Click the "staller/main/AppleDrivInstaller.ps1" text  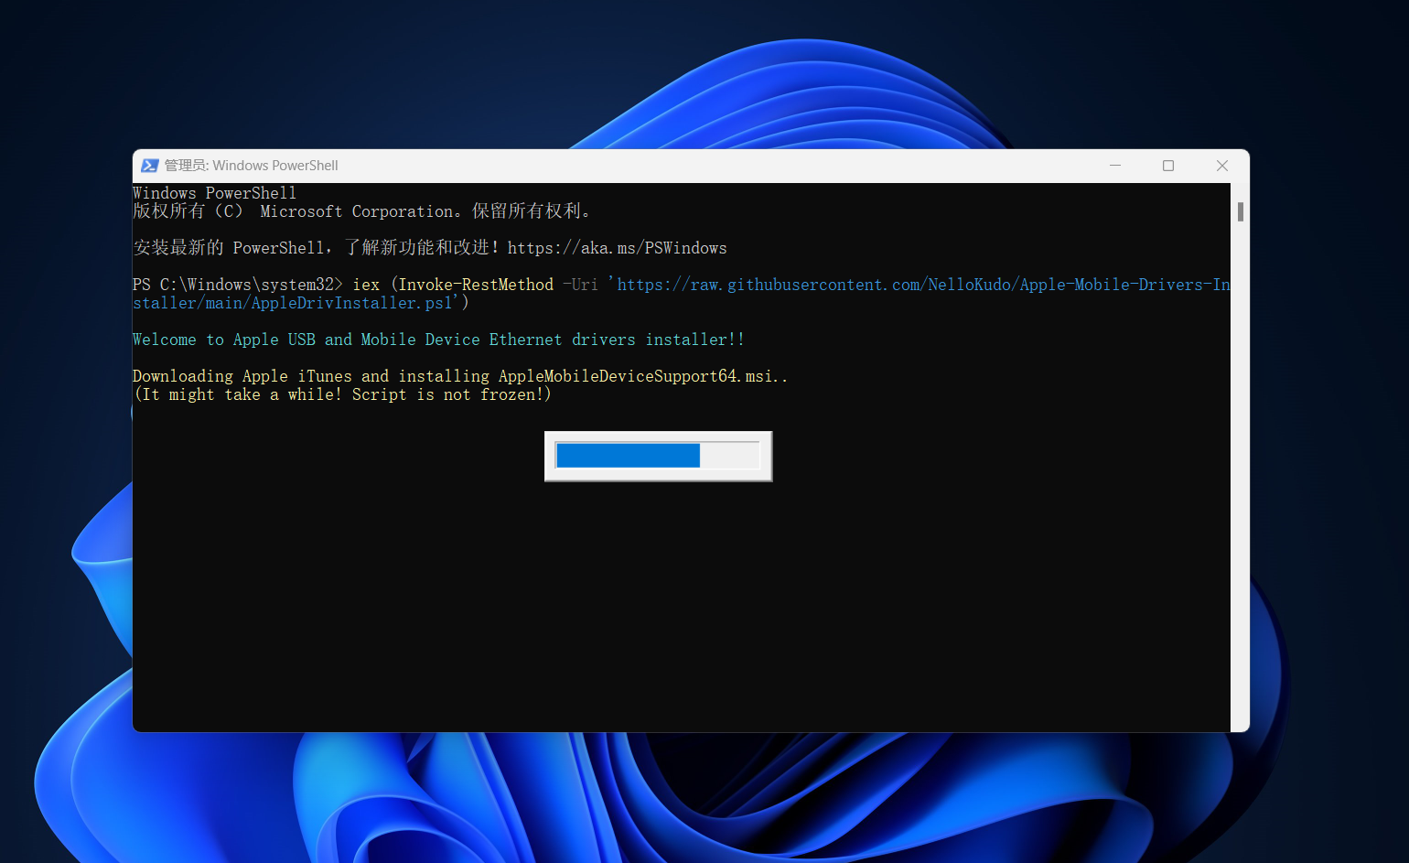[x=293, y=303]
